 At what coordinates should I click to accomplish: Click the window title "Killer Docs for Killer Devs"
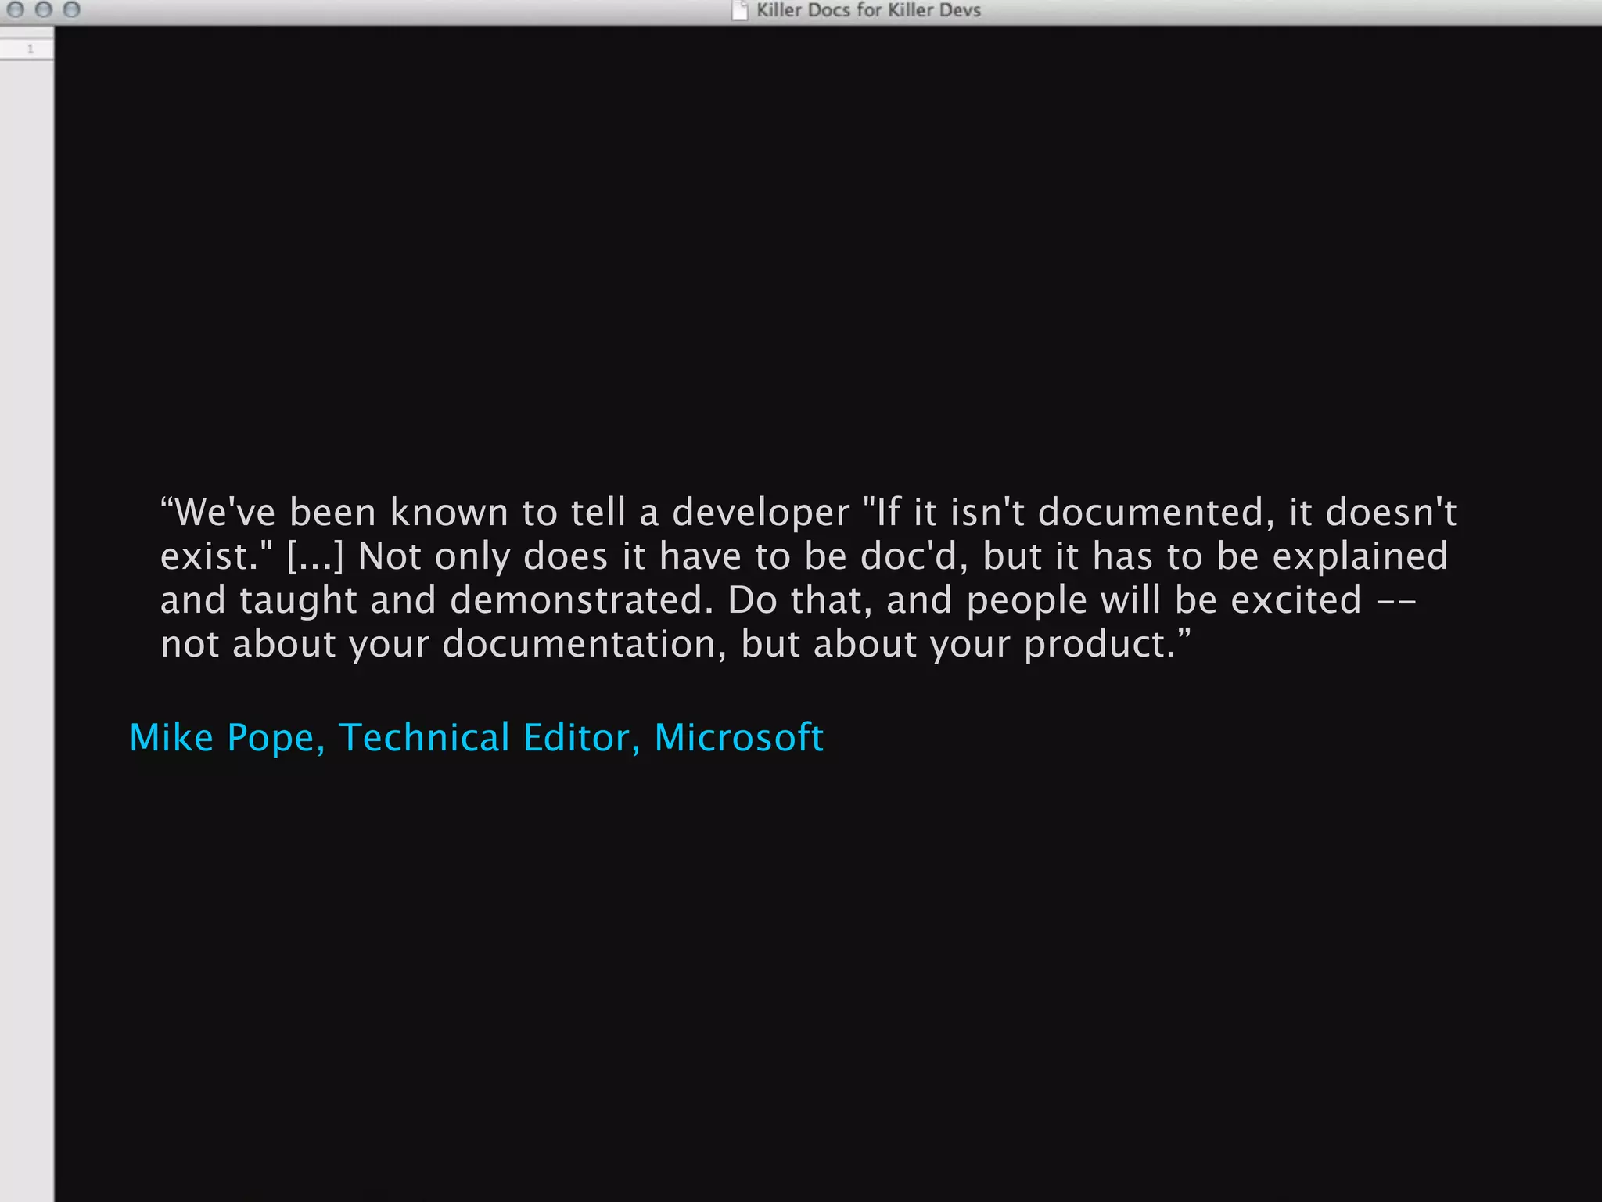(868, 10)
